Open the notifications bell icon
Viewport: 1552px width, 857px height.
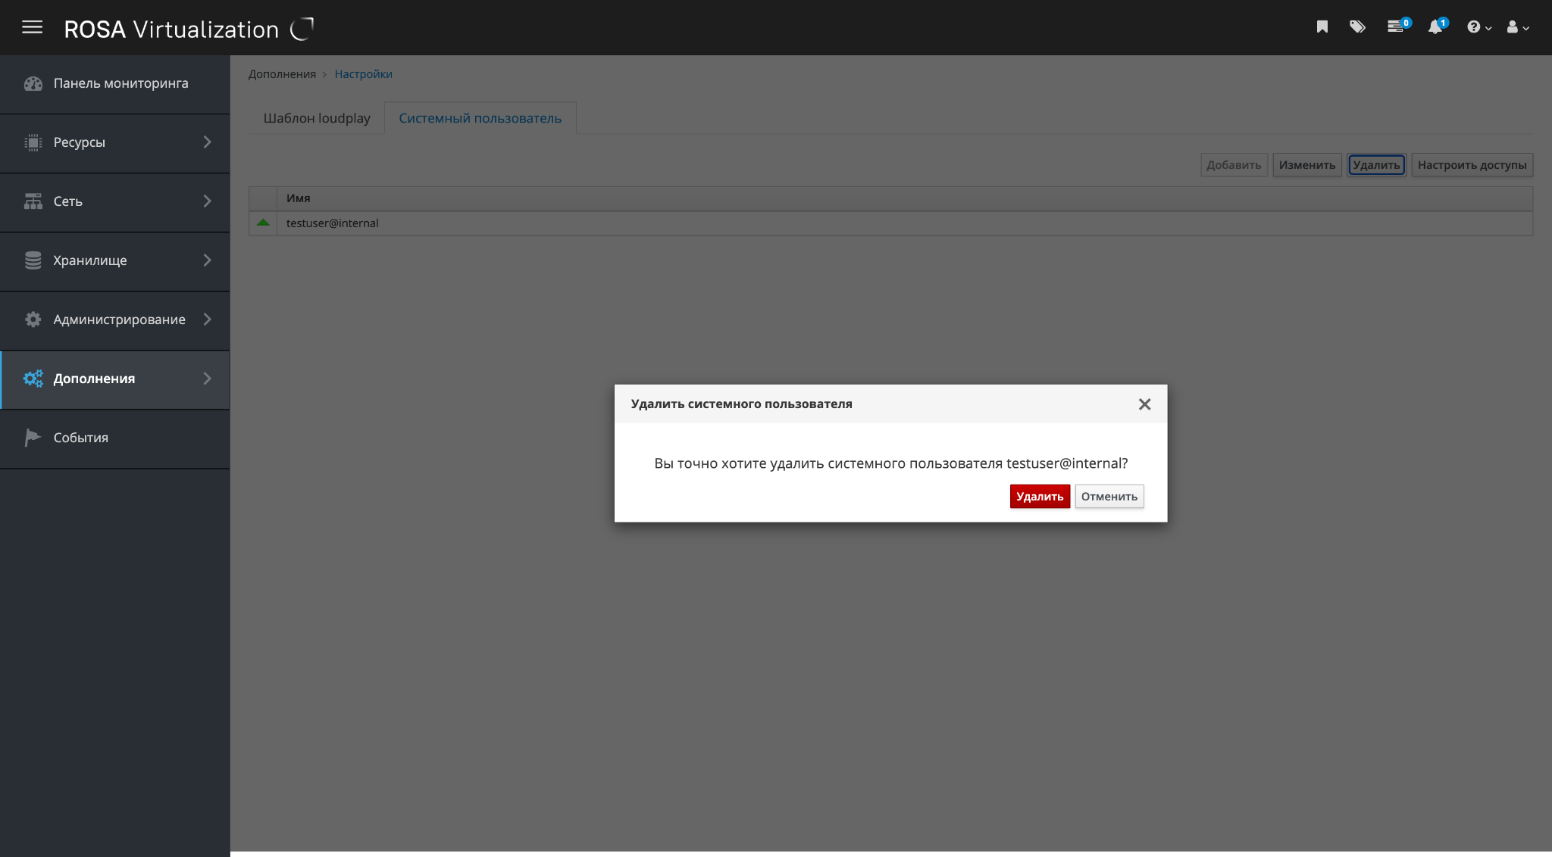click(x=1435, y=27)
